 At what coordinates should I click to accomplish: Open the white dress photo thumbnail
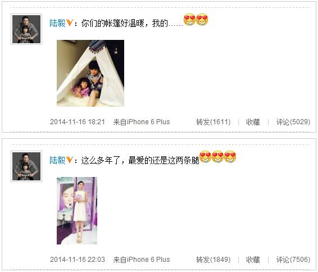77,211
